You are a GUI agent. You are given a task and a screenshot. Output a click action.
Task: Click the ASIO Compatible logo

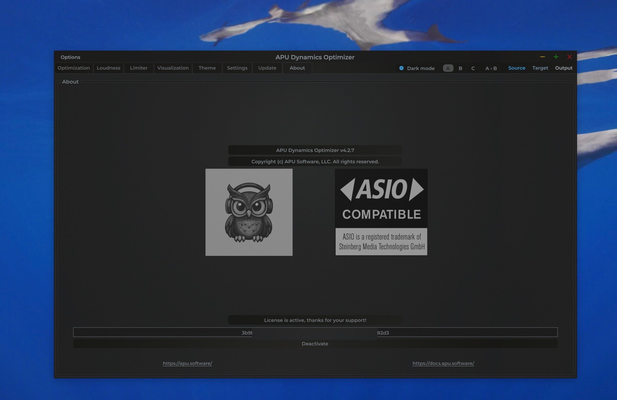(381, 212)
